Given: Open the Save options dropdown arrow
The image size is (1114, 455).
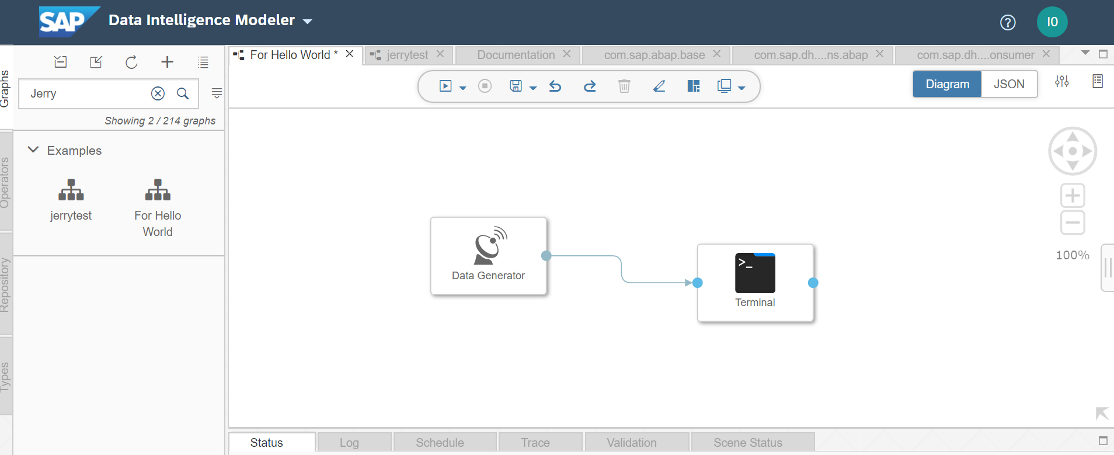Looking at the screenshot, I should [533, 88].
